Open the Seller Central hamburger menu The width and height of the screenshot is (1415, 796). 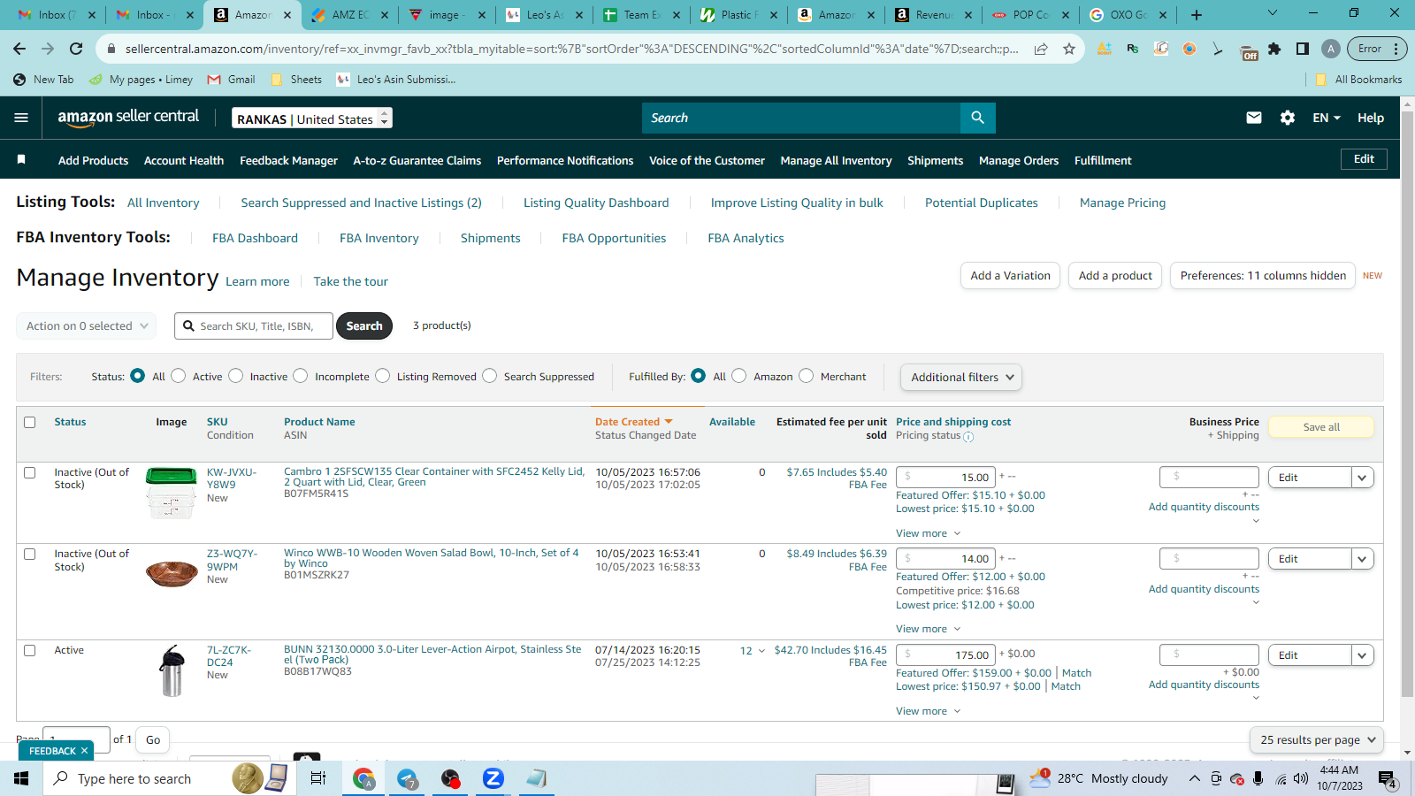tap(21, 118)
